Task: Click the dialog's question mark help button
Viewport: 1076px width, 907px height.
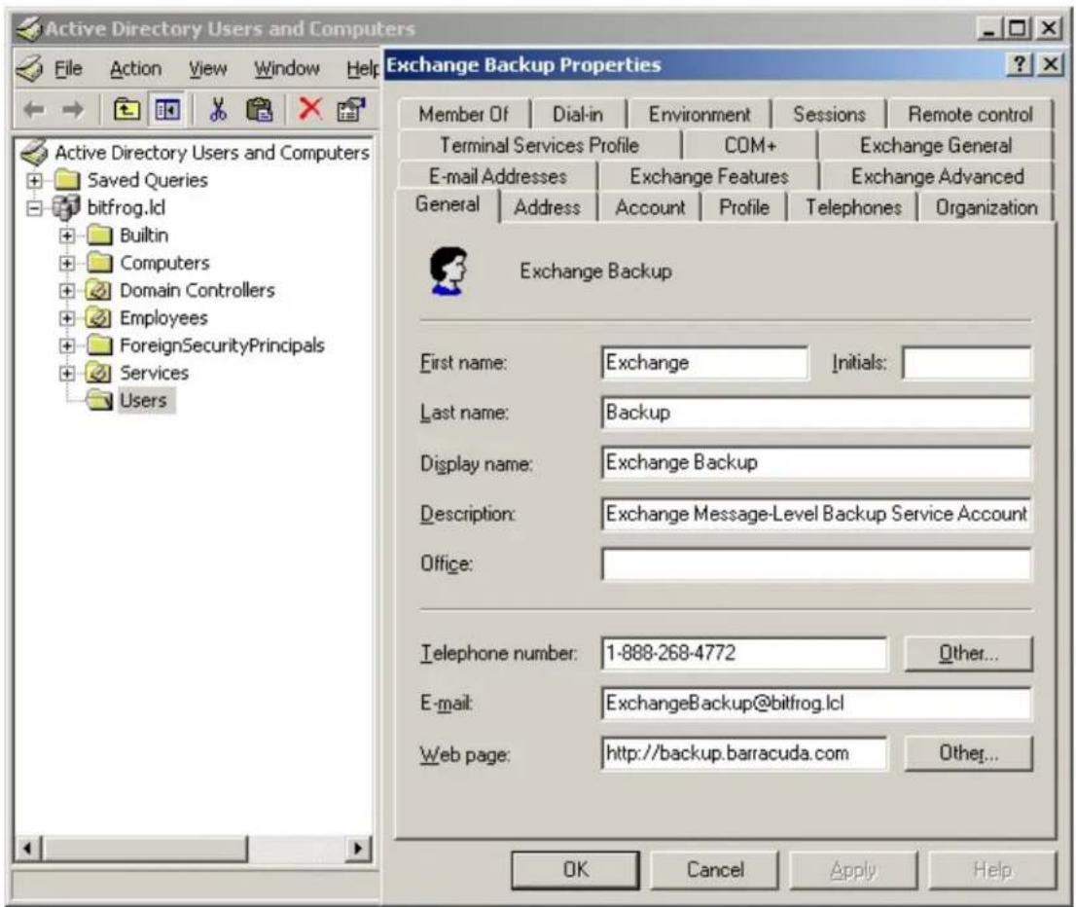Action: pyautogui.click(x=1020, y=64)
